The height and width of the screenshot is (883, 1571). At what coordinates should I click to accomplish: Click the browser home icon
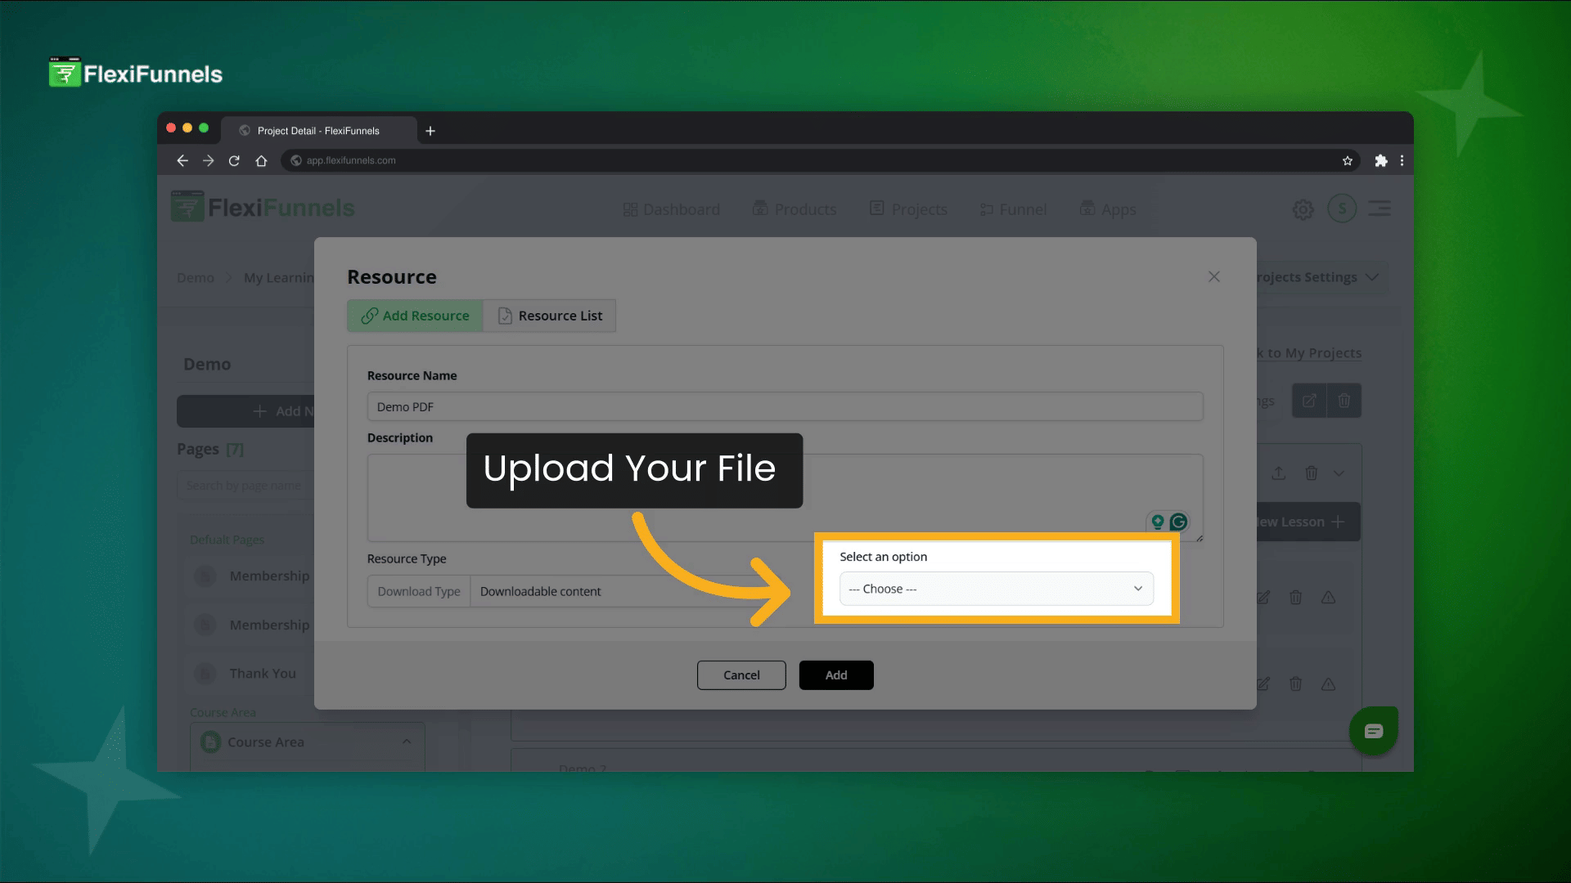click(261, 161)
